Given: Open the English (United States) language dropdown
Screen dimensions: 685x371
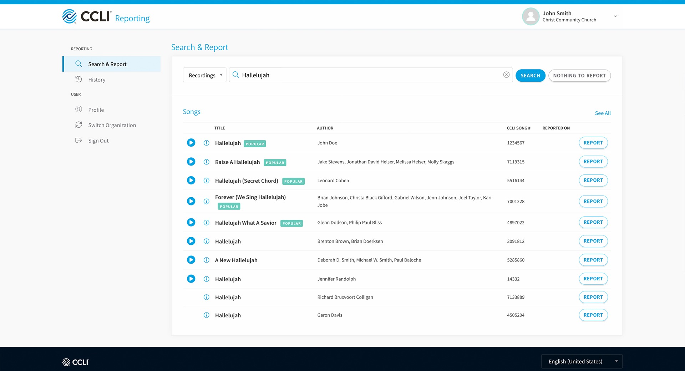Looking at the screenshot, I should (x=582, y=361).
